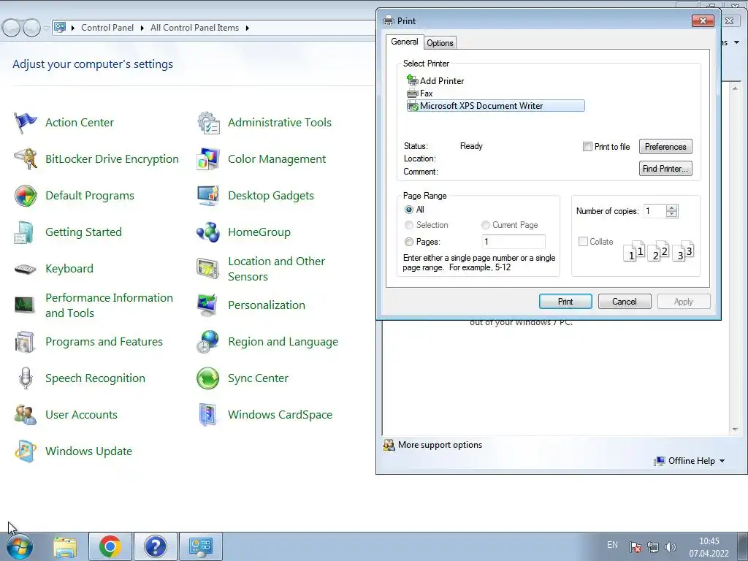Open the Desktop Gadgets icon
Screen dimensions: 748x561
click(208, 196)
